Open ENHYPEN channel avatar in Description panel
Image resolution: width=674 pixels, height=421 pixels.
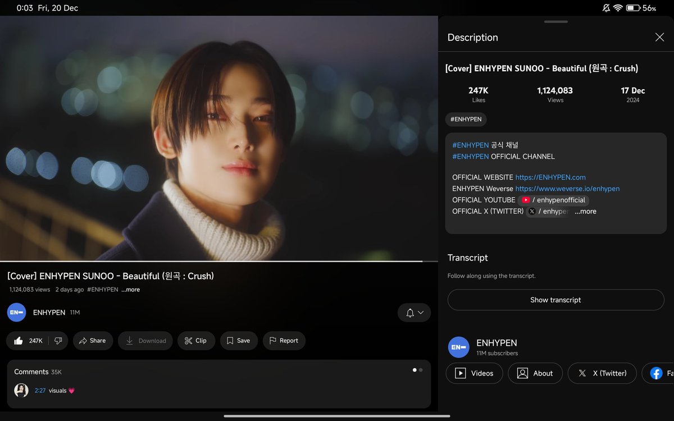[x=459, y=347]
